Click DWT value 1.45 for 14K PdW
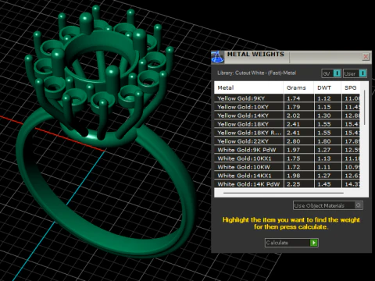The image size is (375, 281). point(324,184)
